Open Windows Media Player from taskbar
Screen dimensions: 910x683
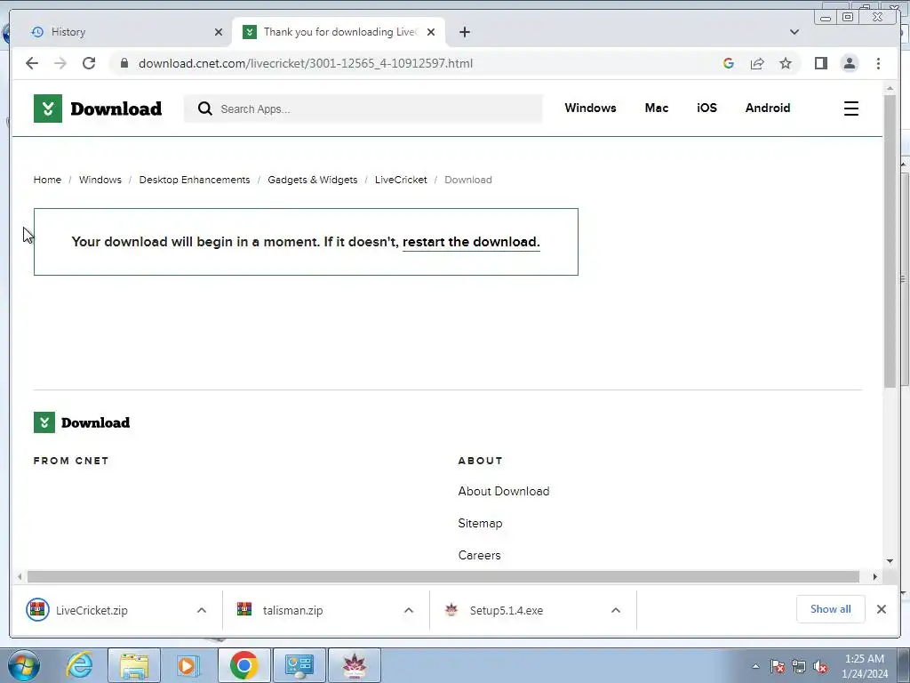click(x=187, y=665)
